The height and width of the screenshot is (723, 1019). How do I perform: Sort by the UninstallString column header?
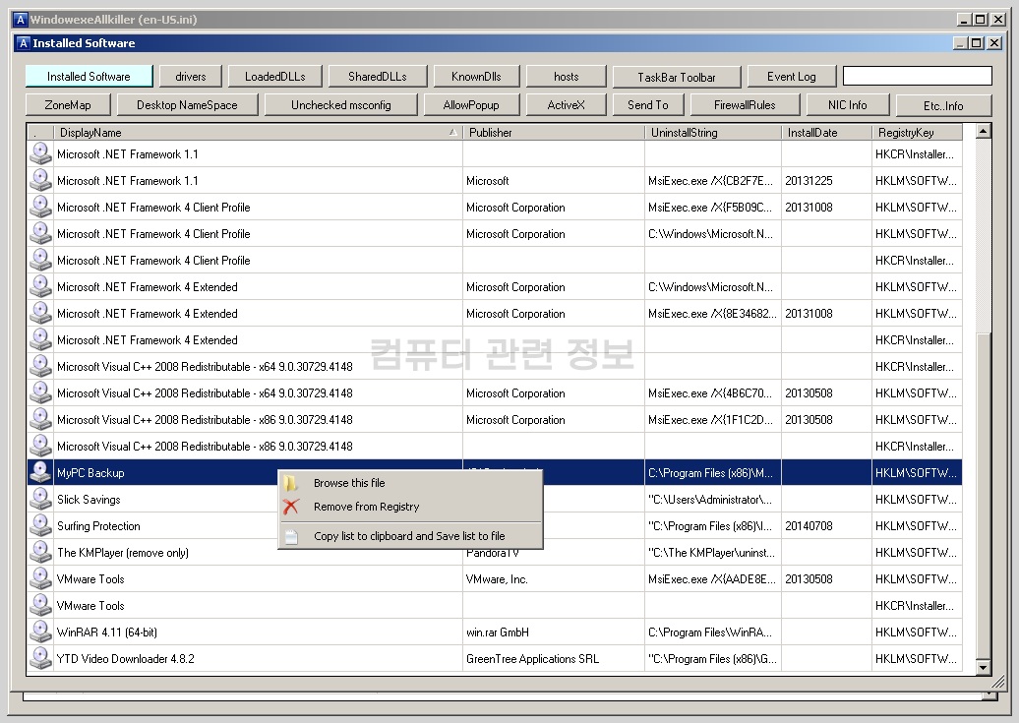(713, 133)
